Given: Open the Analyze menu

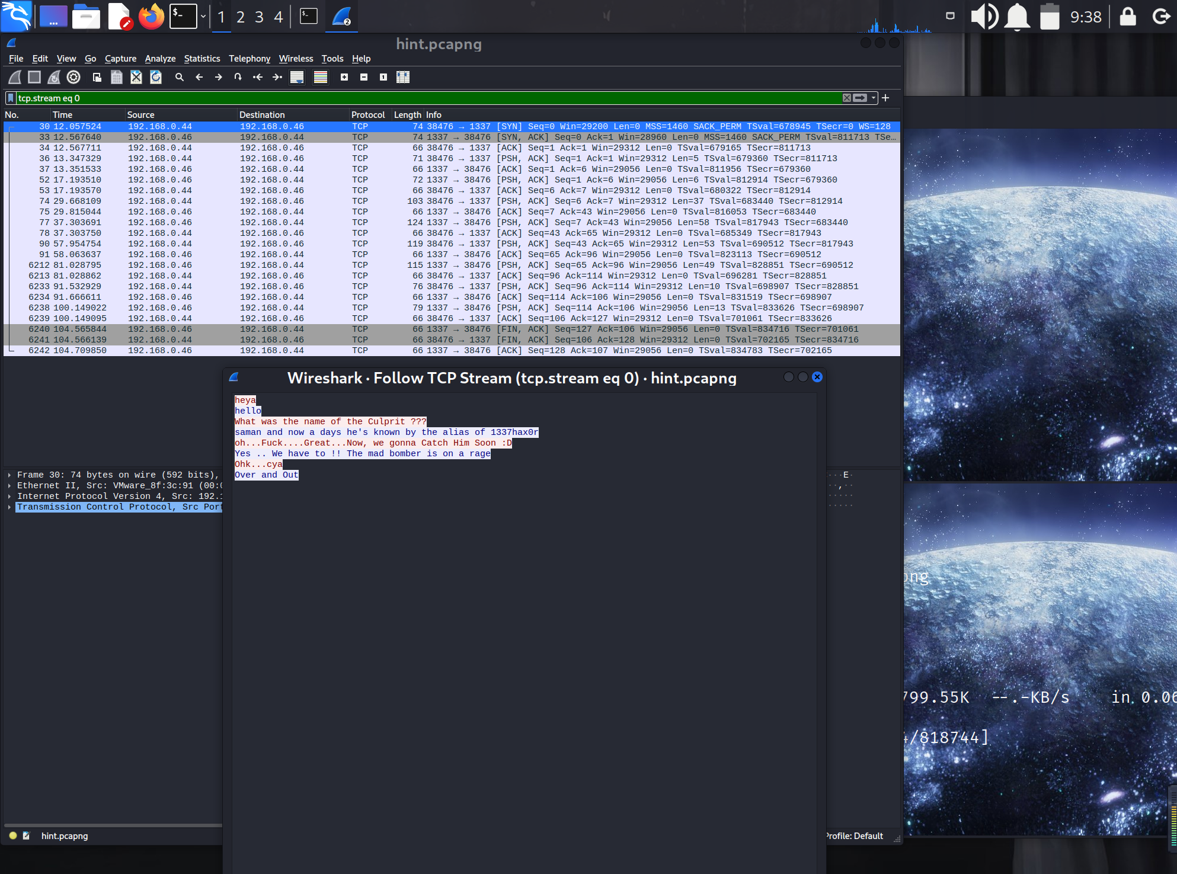Looking at the screenshot, I should [x=160, y=59].
